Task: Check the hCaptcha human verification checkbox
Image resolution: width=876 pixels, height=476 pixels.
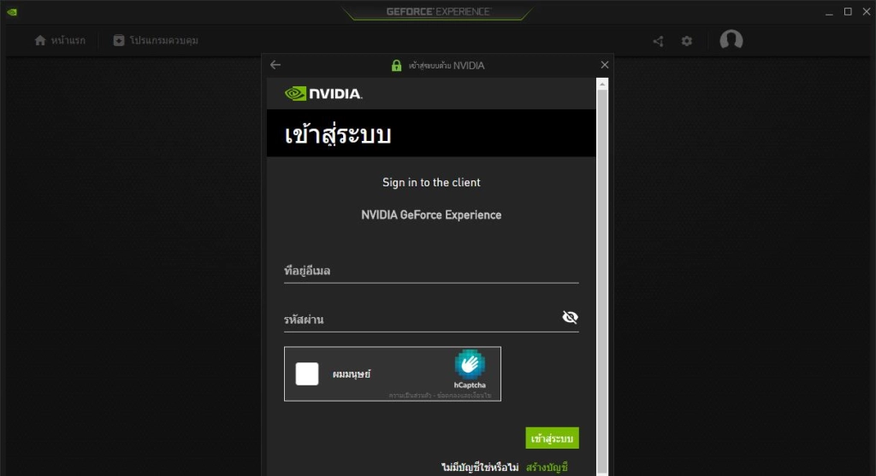Action: (307, 374)
